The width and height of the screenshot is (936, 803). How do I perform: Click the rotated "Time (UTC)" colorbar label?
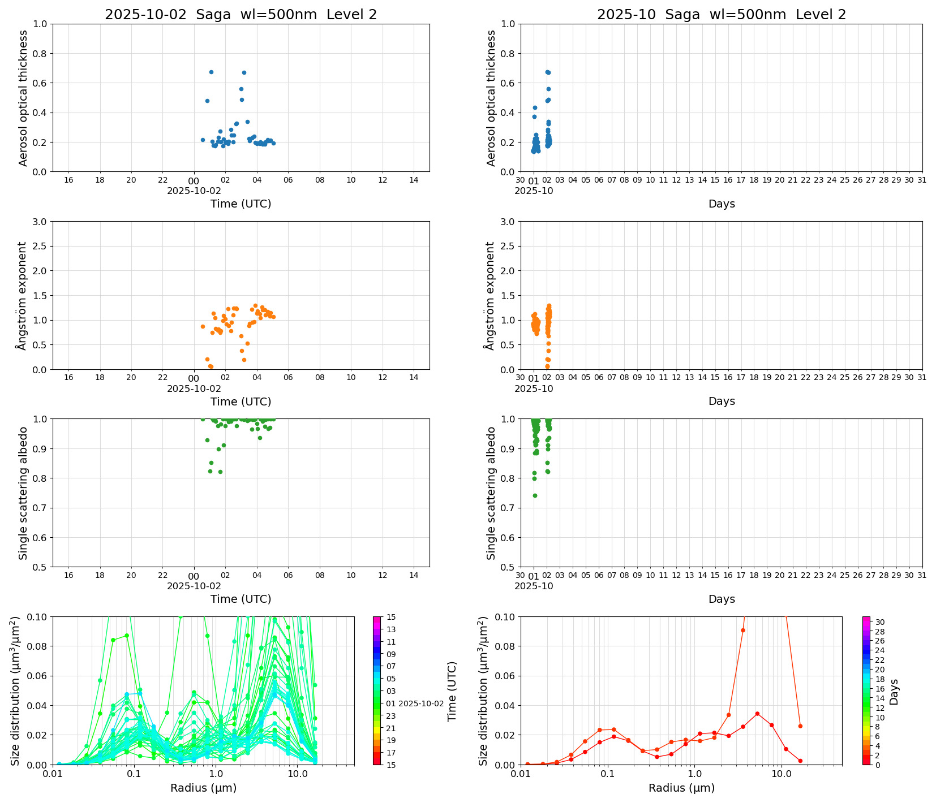pos(452,691)
